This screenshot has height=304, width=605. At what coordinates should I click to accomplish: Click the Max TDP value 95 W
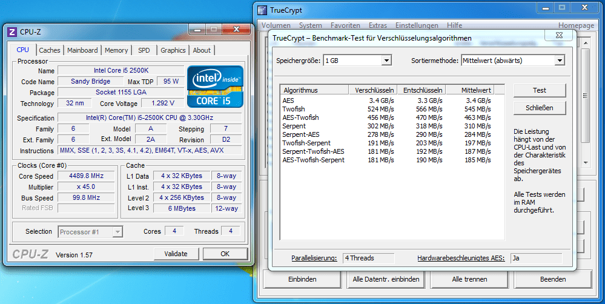(171, 81)
